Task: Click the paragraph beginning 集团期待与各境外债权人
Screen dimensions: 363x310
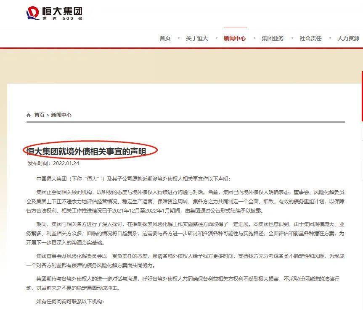Action: pyautogui.click(x=183, y=284)
